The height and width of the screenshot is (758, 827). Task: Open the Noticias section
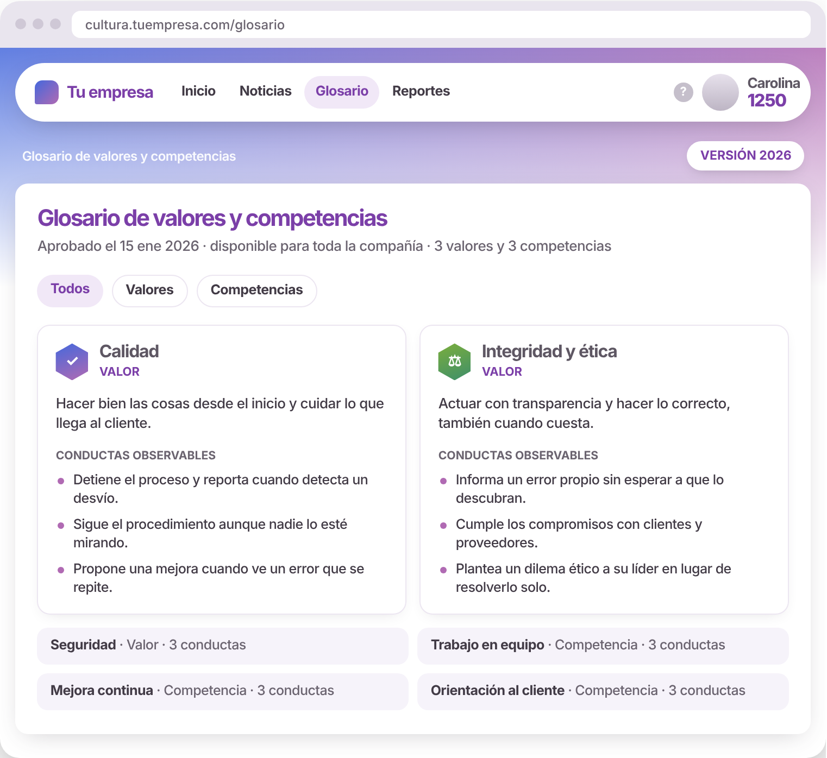tap(266, 91)
